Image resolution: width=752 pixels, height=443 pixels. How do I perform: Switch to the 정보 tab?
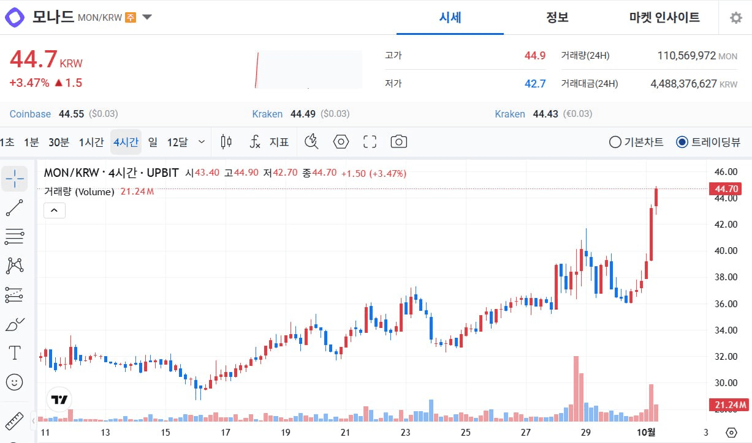(x=557, y=17)
